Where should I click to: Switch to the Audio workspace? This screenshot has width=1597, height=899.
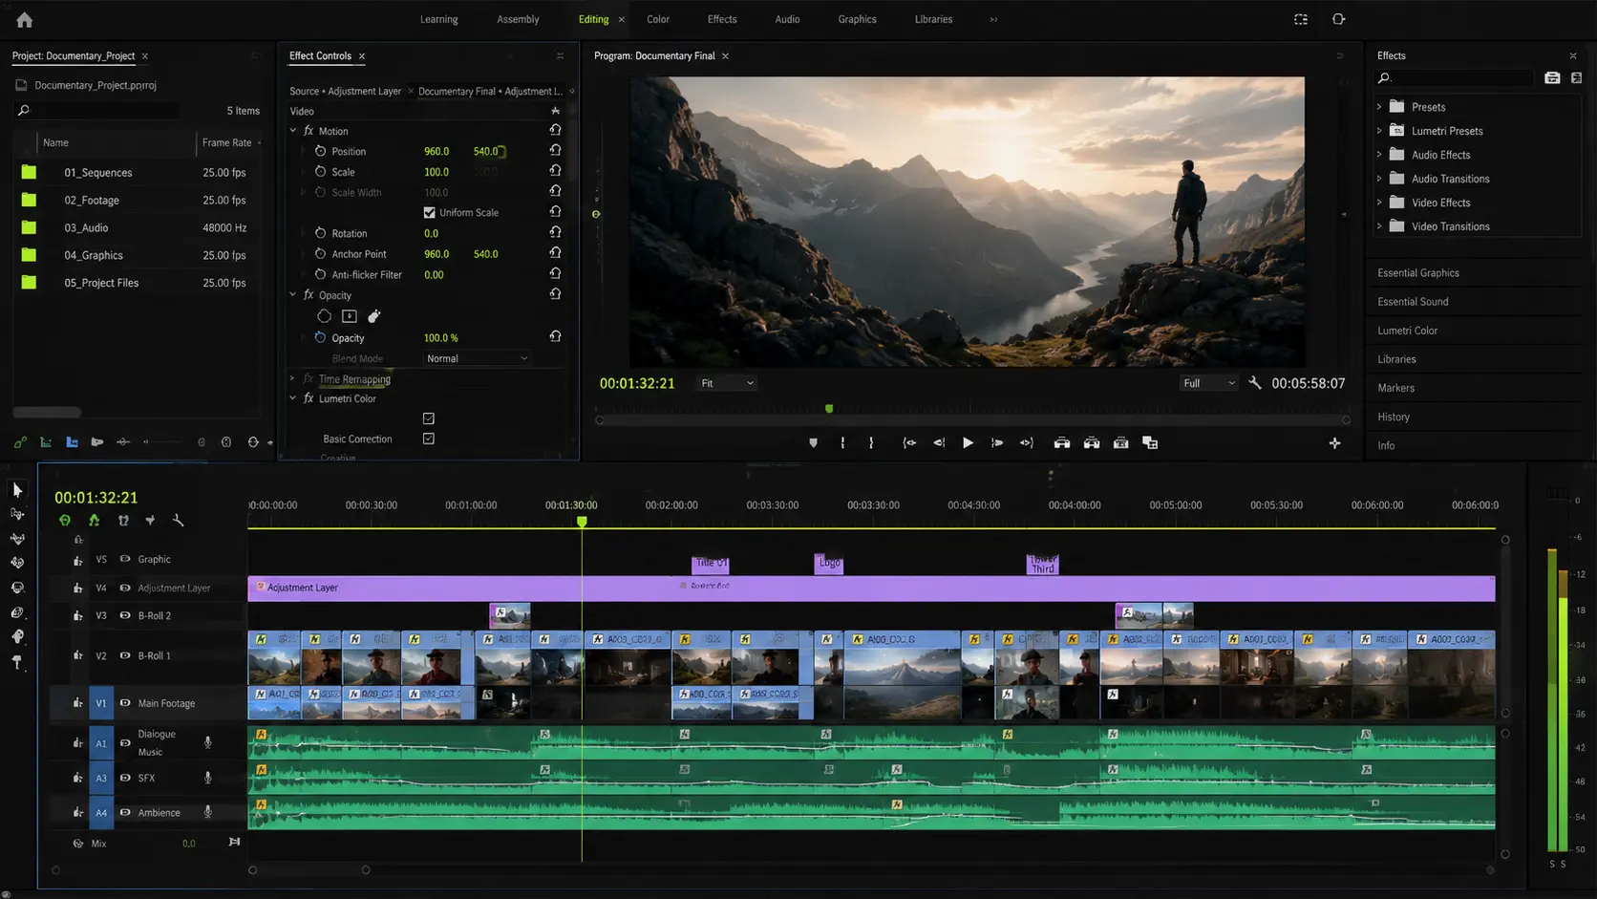click(787, 19)
